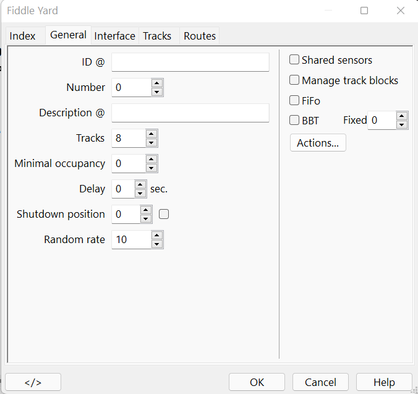Check the FiFo checkbox

click(x=295, y=100)
